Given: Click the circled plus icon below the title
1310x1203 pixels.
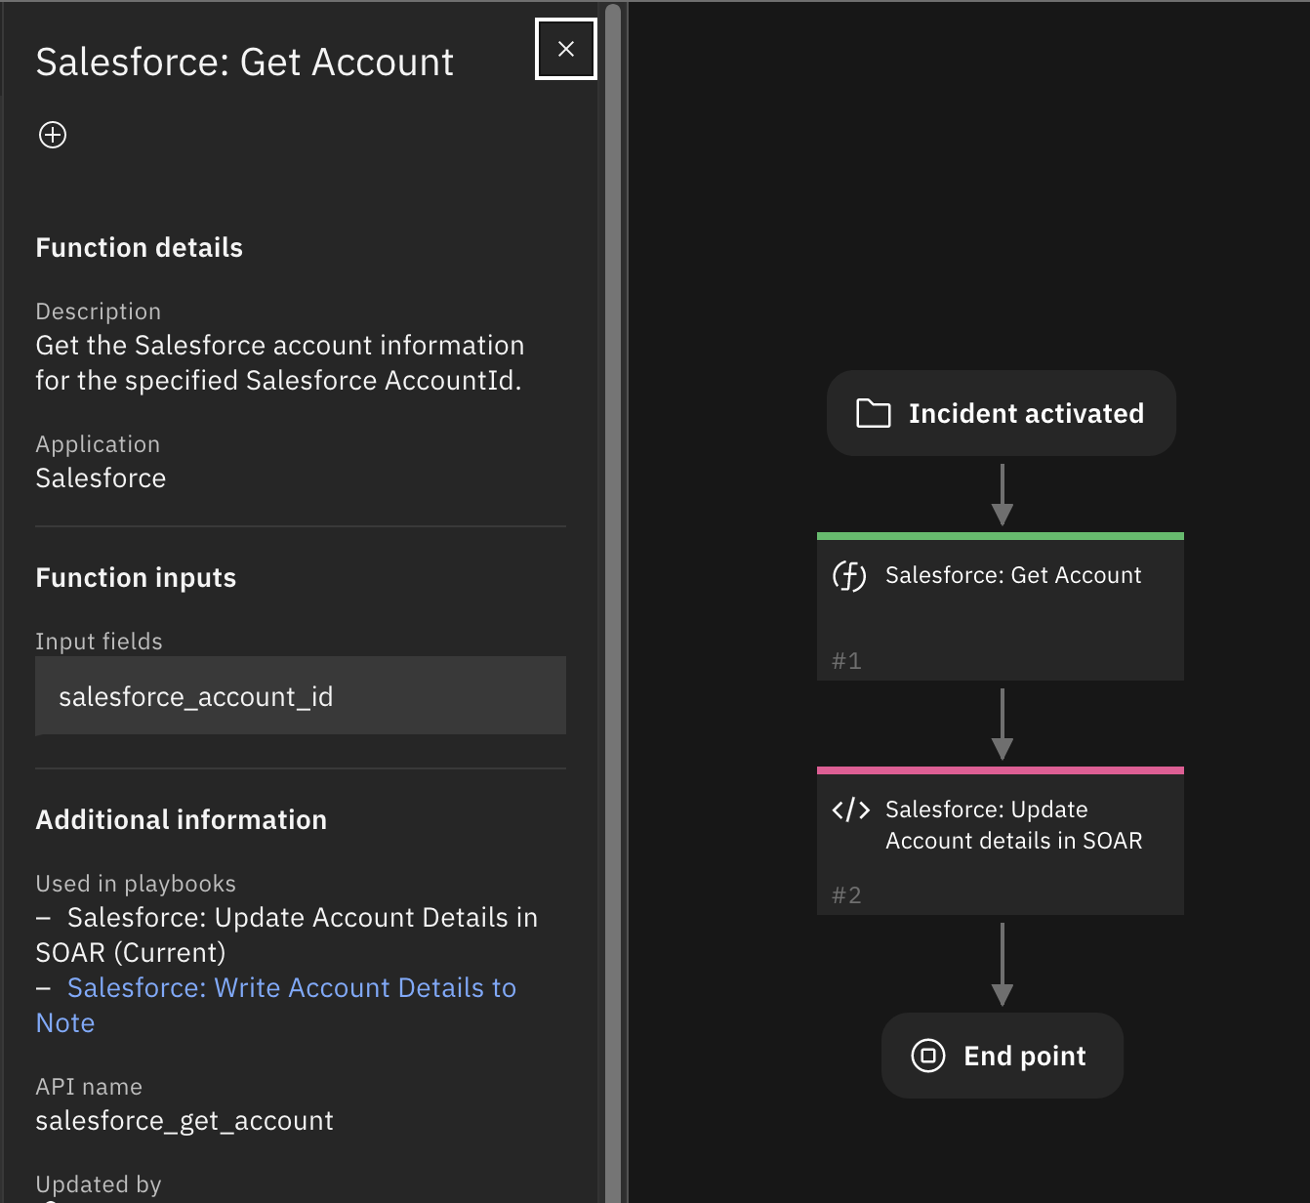Looking at the screenshot, I should pos(53,135).
